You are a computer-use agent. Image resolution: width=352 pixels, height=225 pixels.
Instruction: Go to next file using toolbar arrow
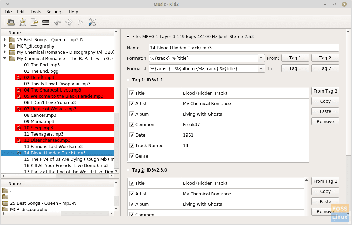coord(69,22)
